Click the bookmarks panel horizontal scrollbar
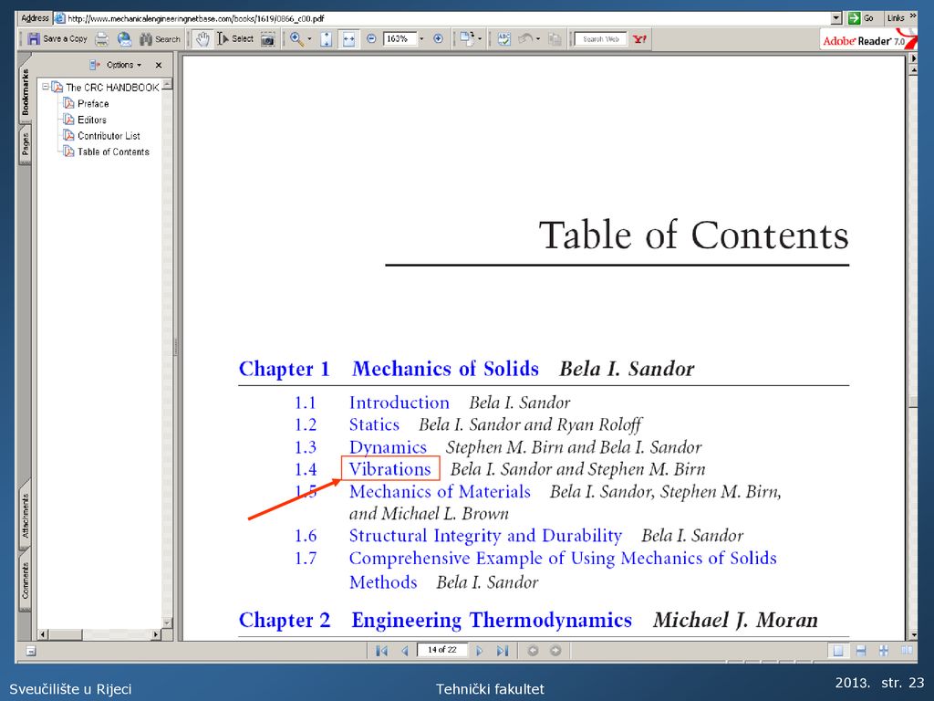 pos(99,634)
